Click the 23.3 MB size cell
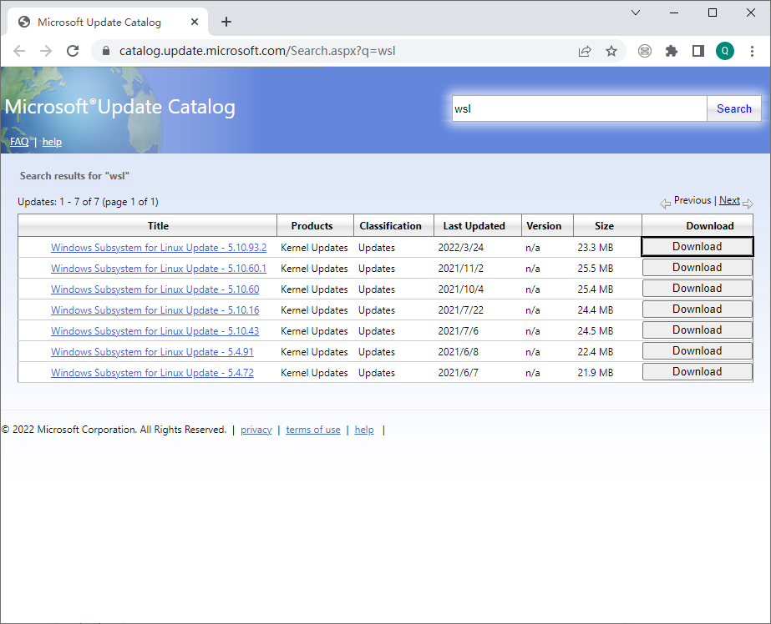This screenshot has width=771, height=624. pyautogui.click(x=596, y=248)
